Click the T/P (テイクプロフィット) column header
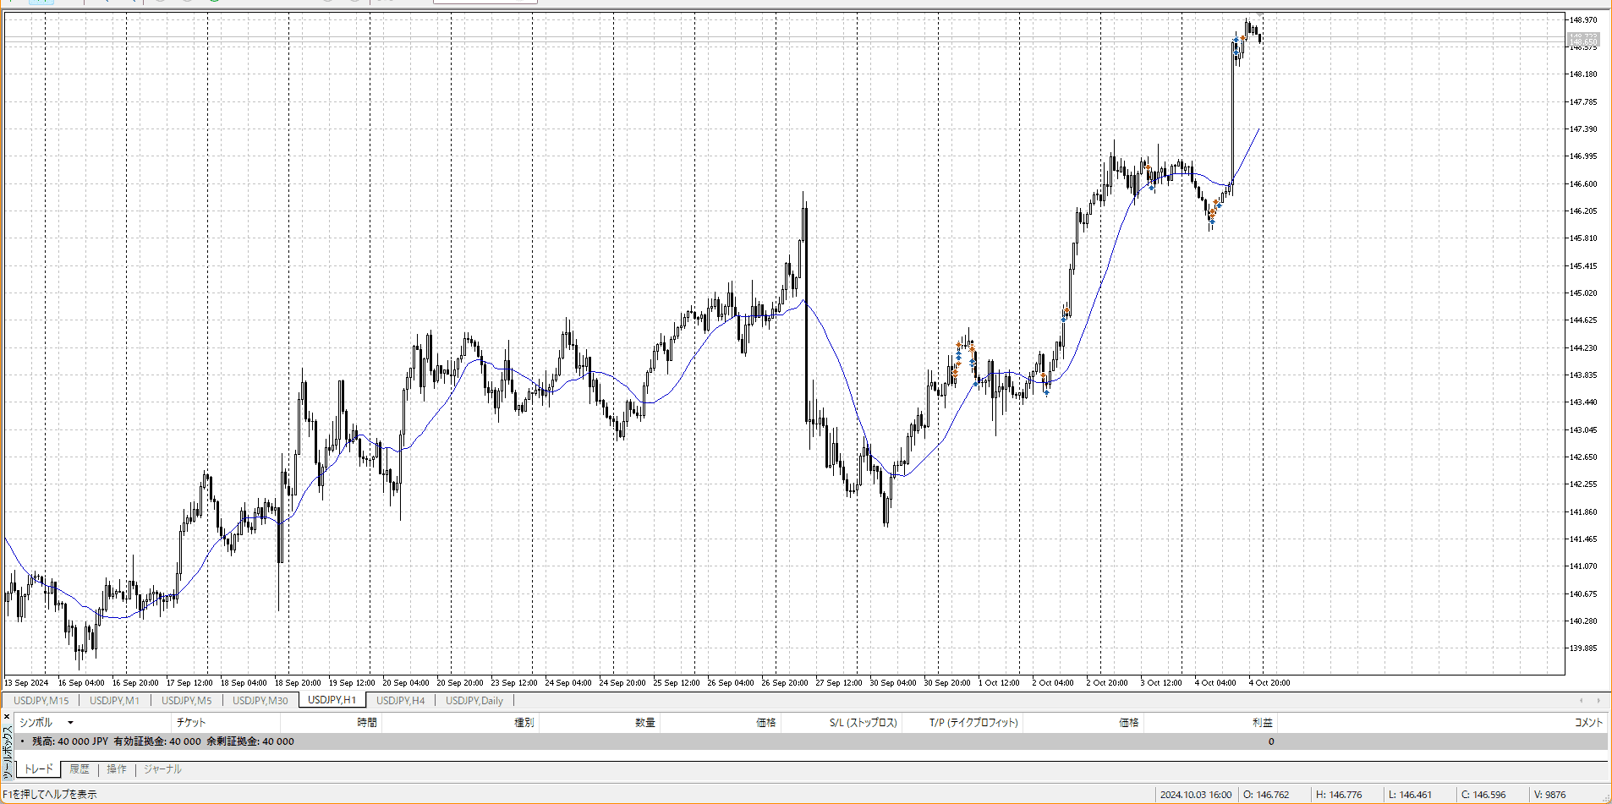The height and width of the screenshot is (804, 1612). pos(973,723)
